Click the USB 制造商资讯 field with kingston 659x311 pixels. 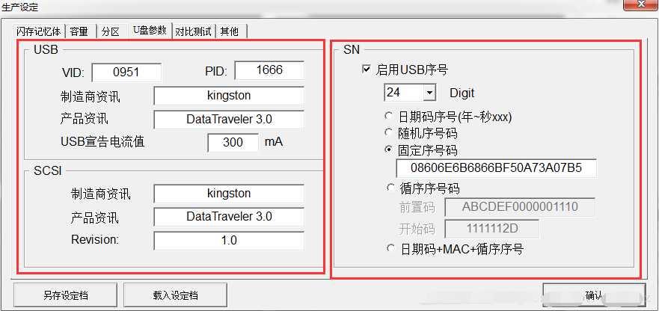(229, 96)
